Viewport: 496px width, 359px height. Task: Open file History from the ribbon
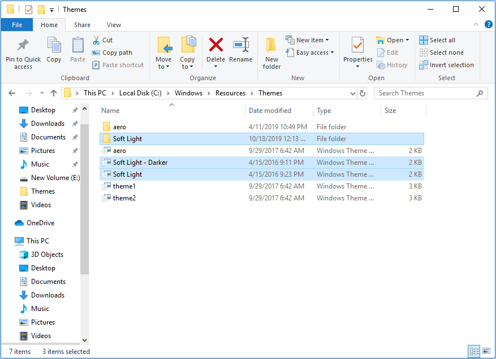(391, 65)
